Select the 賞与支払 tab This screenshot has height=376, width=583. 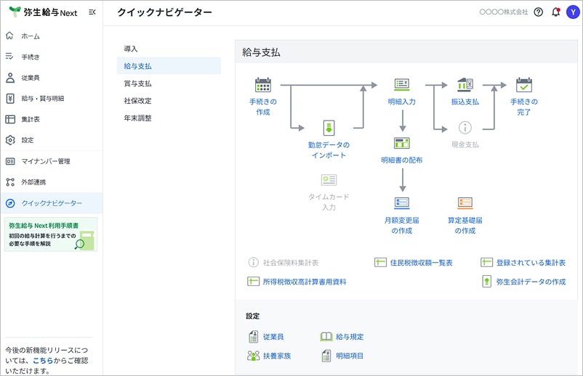138,83
